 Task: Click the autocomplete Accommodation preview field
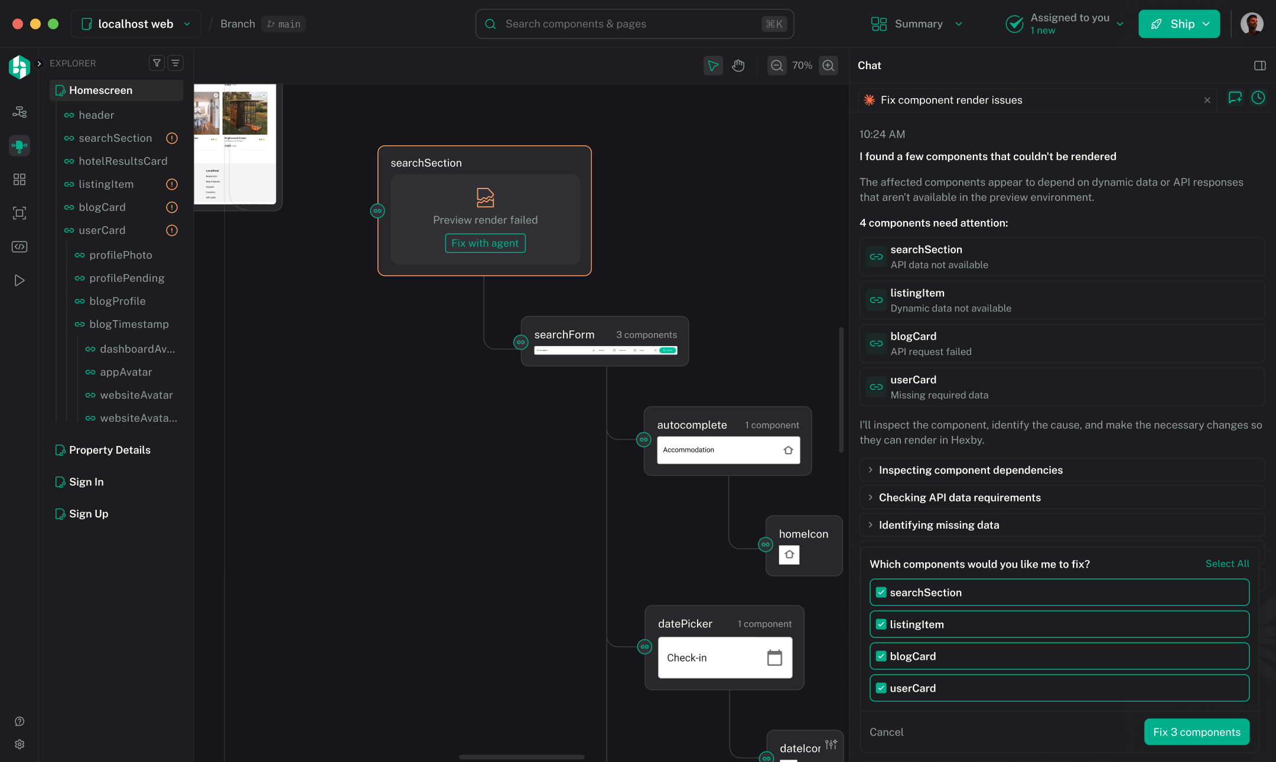728,450
